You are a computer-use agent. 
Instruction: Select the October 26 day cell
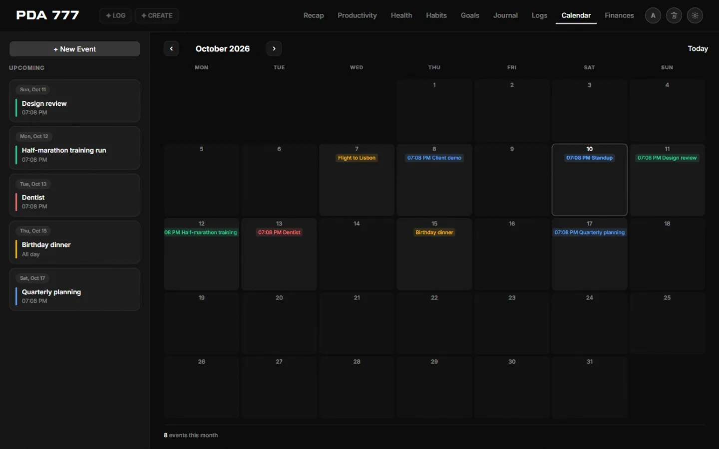(x=202, y=387)
